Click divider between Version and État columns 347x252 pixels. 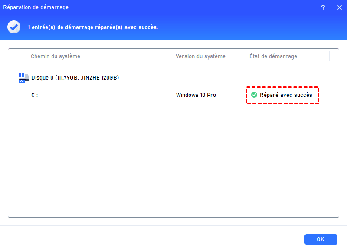(247, 56)
